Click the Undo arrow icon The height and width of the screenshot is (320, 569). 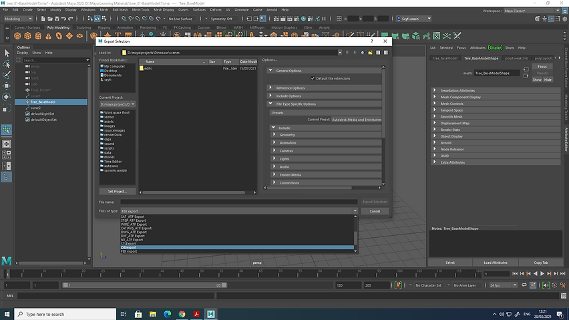(x=63, y=19)
